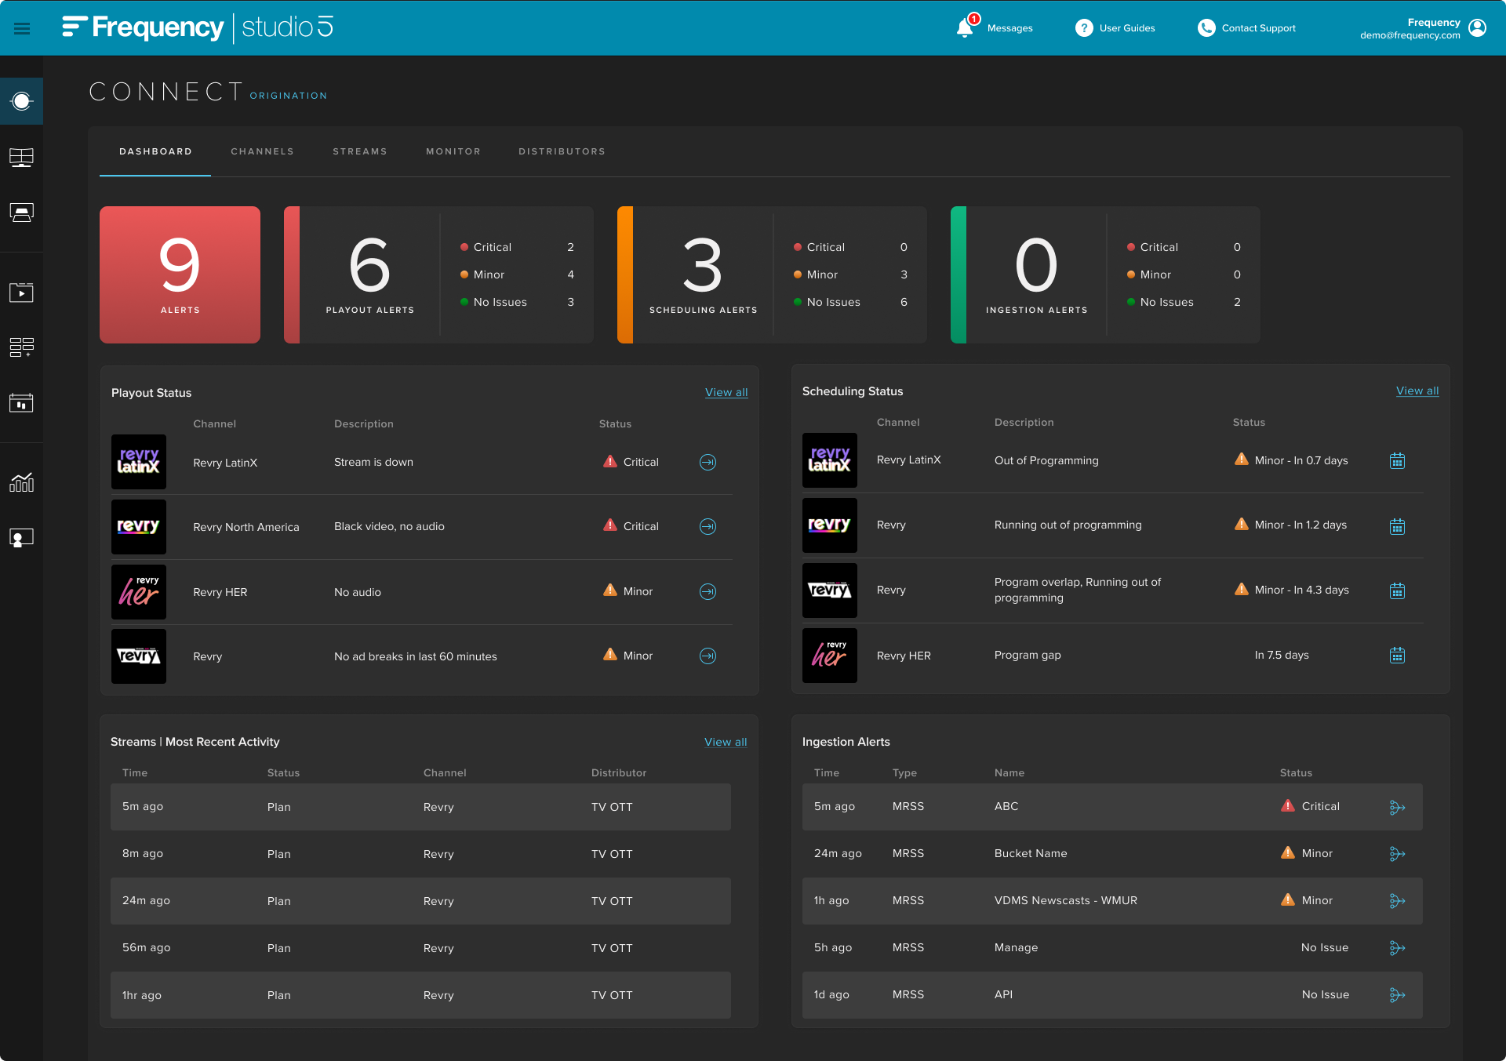Click 'Minor - In 4.3 days' status

click(x=1301, y=590)
